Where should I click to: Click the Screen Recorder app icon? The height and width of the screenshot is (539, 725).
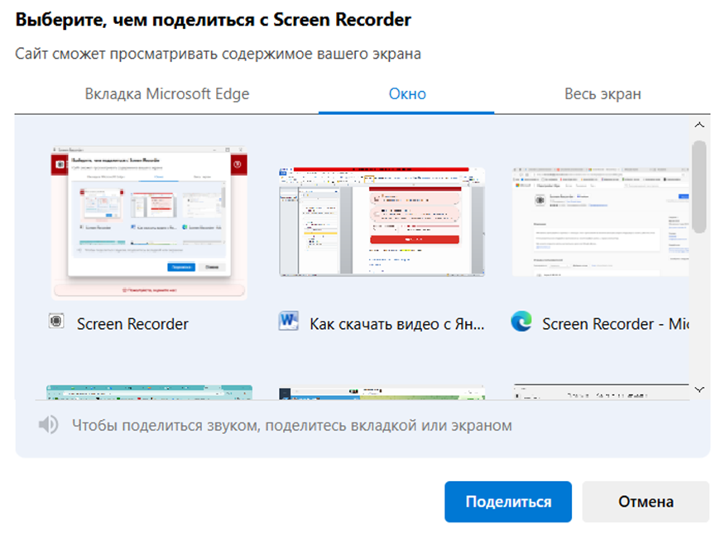pyautogui.click(x=56, y=321)
